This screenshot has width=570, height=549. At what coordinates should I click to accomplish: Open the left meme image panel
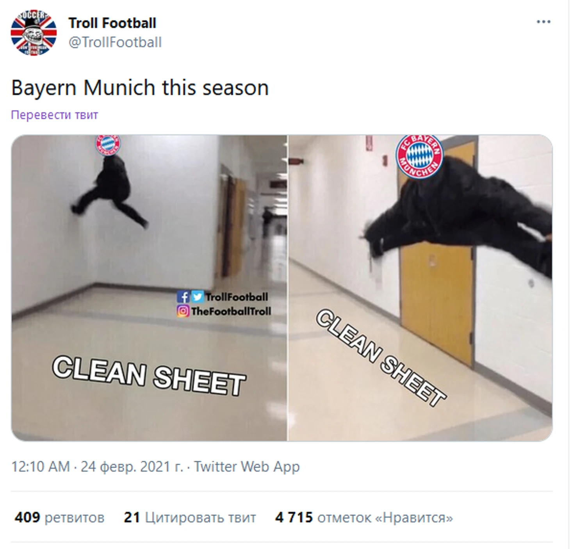(149, 288)
